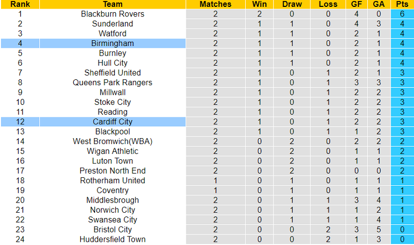Open the Rotherham United team link
Screen dimensions: 414x245
click(113, 180)
